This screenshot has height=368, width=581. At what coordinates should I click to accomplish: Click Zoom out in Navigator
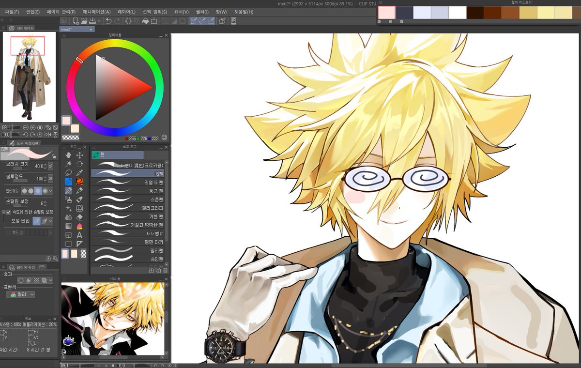[26, 127]
